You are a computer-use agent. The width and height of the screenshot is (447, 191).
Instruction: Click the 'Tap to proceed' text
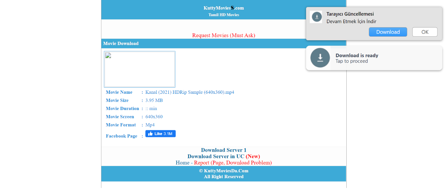[x=352, y=61]
